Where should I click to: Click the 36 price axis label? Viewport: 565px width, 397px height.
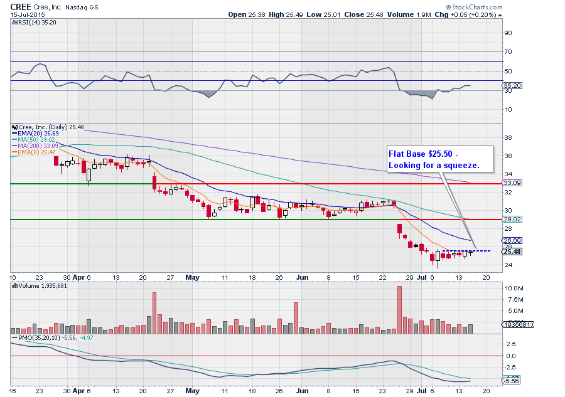(508, 156)
